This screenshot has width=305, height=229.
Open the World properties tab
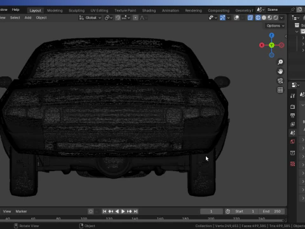coord(293,141)
